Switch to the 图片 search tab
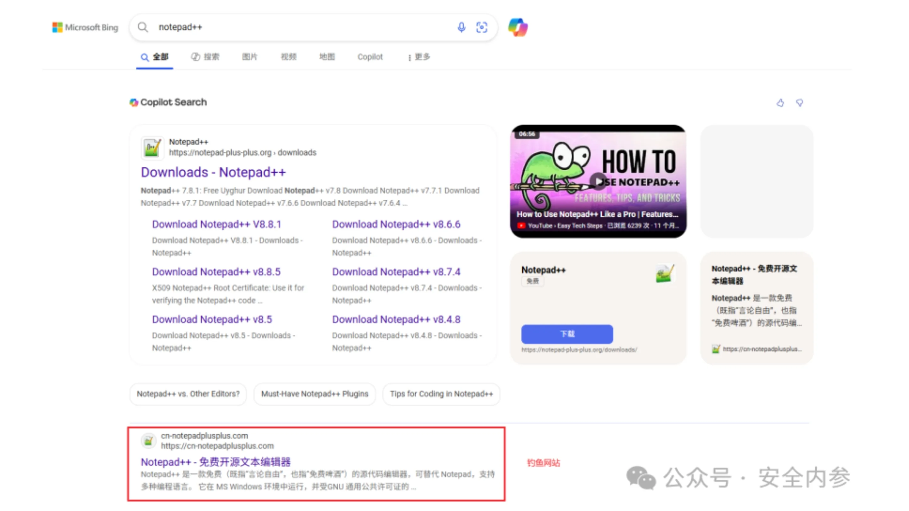The width and height of the screenshot is (909, 511). [249, 57]
